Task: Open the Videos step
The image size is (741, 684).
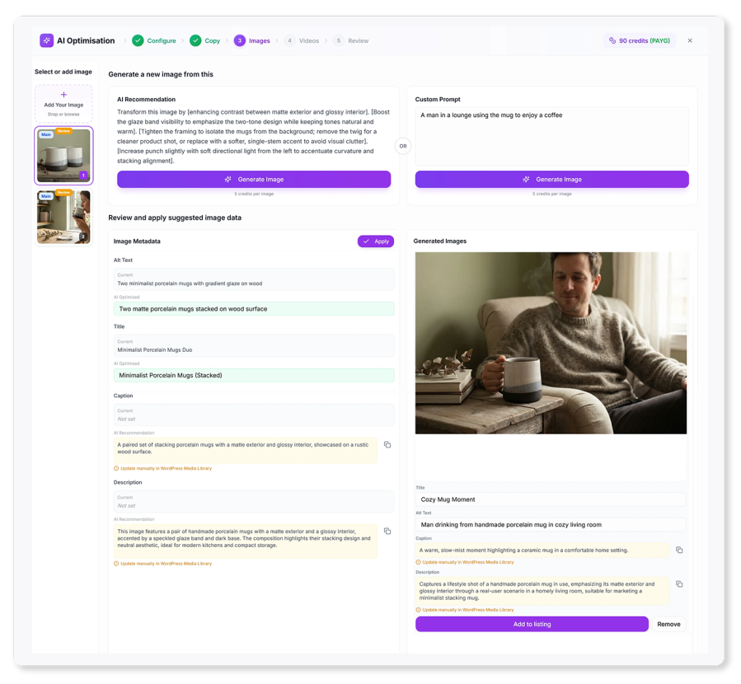Action: coord(302,40)
